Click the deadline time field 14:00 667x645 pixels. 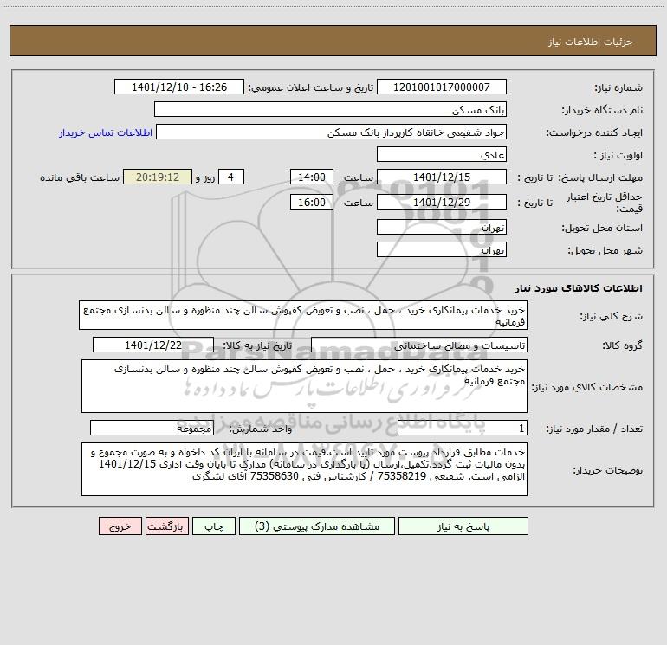[311, 177]
